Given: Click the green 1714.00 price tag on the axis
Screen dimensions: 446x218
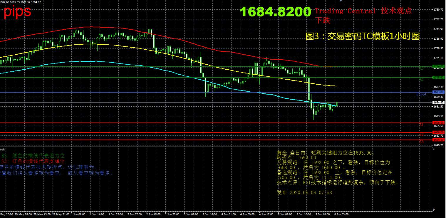Looking at the screenshot, I should [x=439, y=66].
